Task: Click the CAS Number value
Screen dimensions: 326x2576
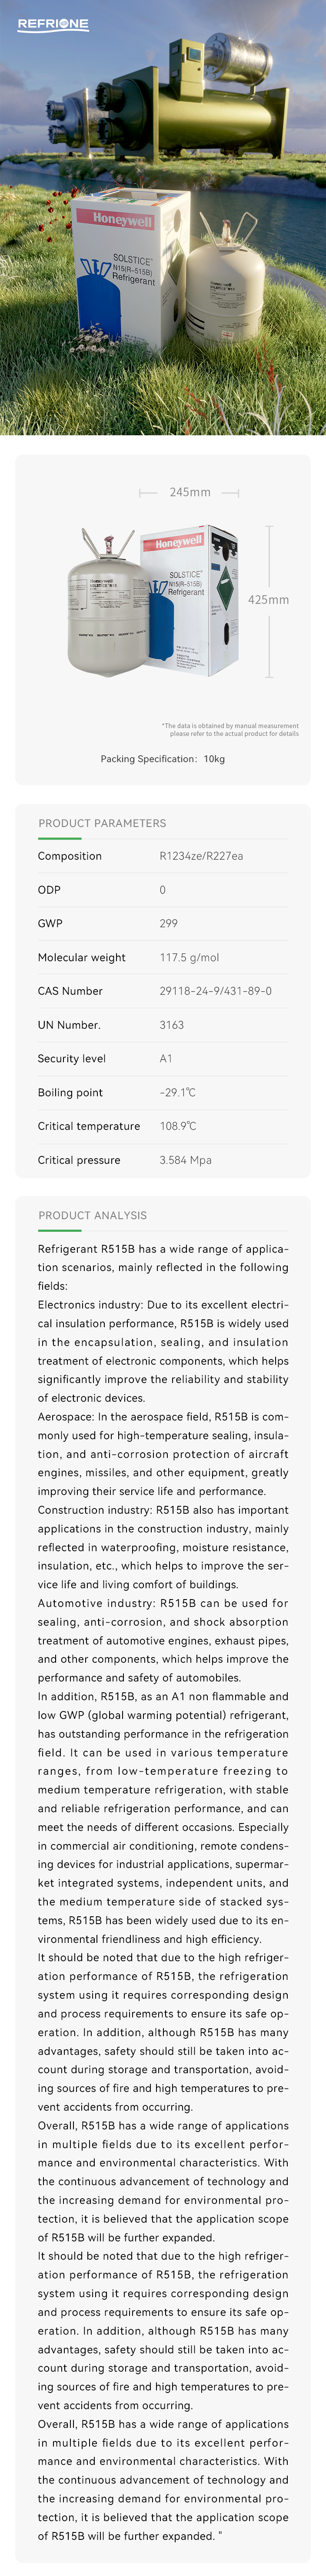Action: coord(215,991)
